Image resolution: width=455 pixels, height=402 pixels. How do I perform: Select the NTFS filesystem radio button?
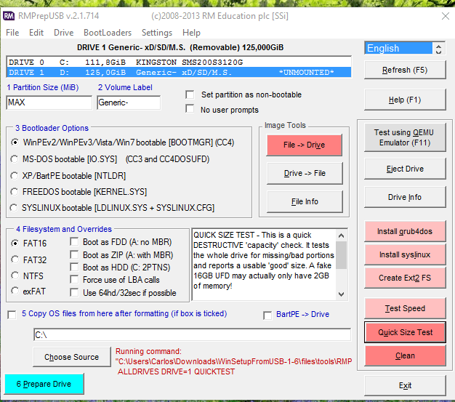(15, 276)
